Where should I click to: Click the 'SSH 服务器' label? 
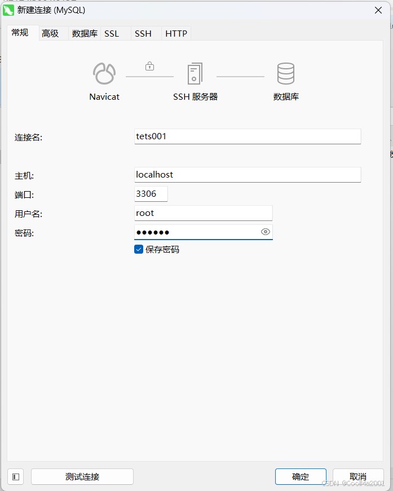point(195,97)
